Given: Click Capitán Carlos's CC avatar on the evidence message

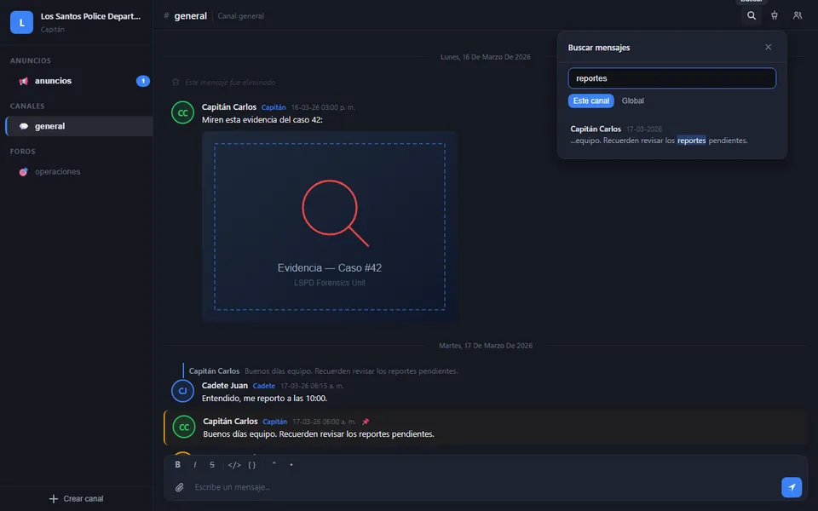Looking at the screenshot, I should [x=182, y=112].
